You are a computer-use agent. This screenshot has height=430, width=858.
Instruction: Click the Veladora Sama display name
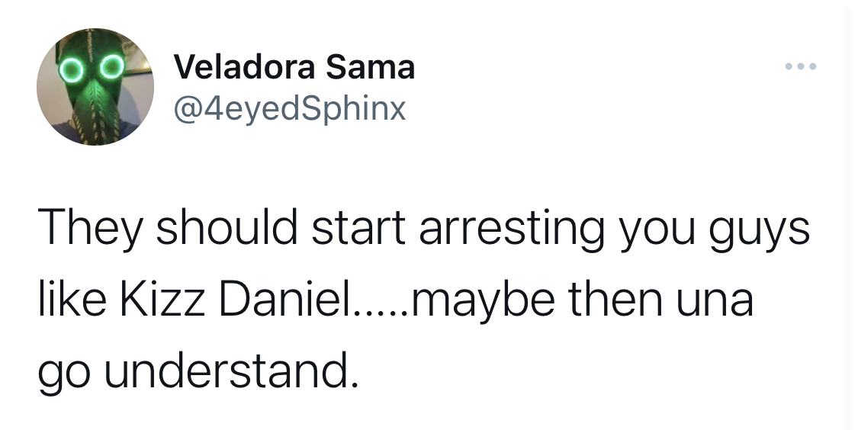point(294,68)
